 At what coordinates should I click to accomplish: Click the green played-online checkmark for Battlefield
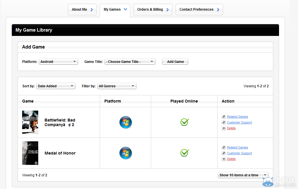click(x=184, y=122)
